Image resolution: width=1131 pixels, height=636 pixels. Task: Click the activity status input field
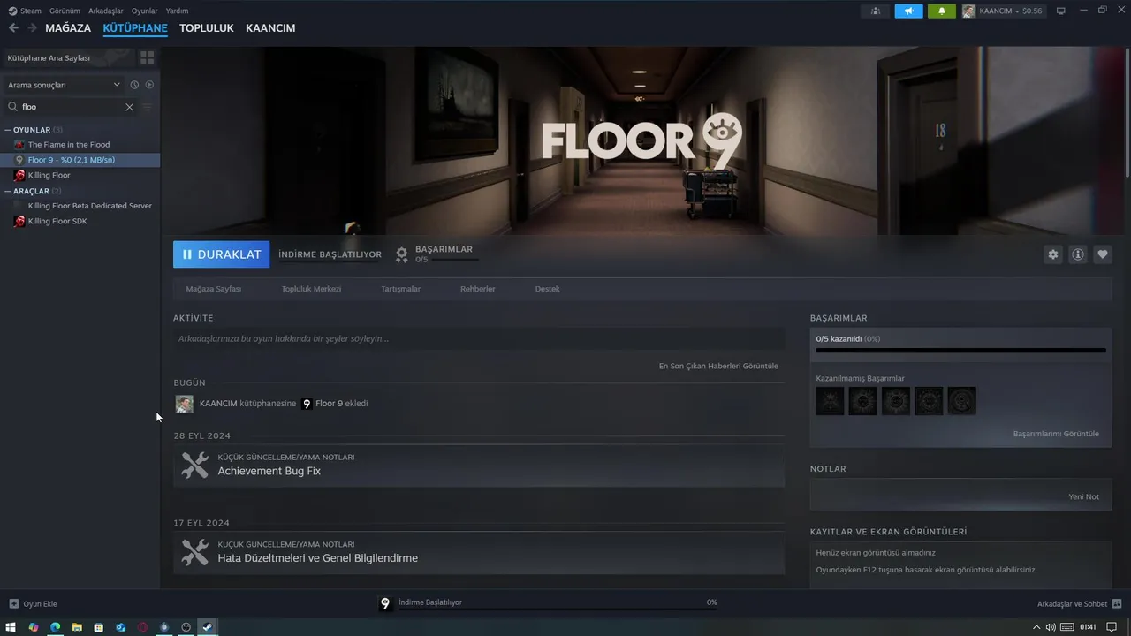pyautogui.click(x=479, y=338)
